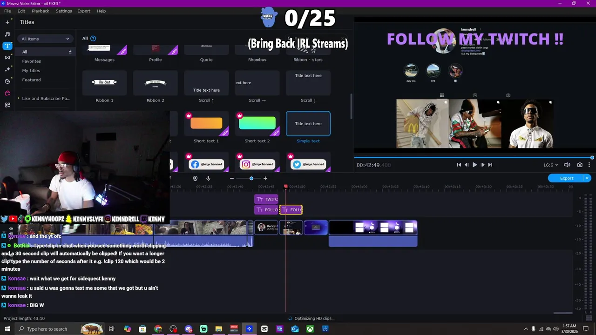Viewport: 596px width, 335px height.
Task: Open the Help menu
Action: [x=101, y=11]
